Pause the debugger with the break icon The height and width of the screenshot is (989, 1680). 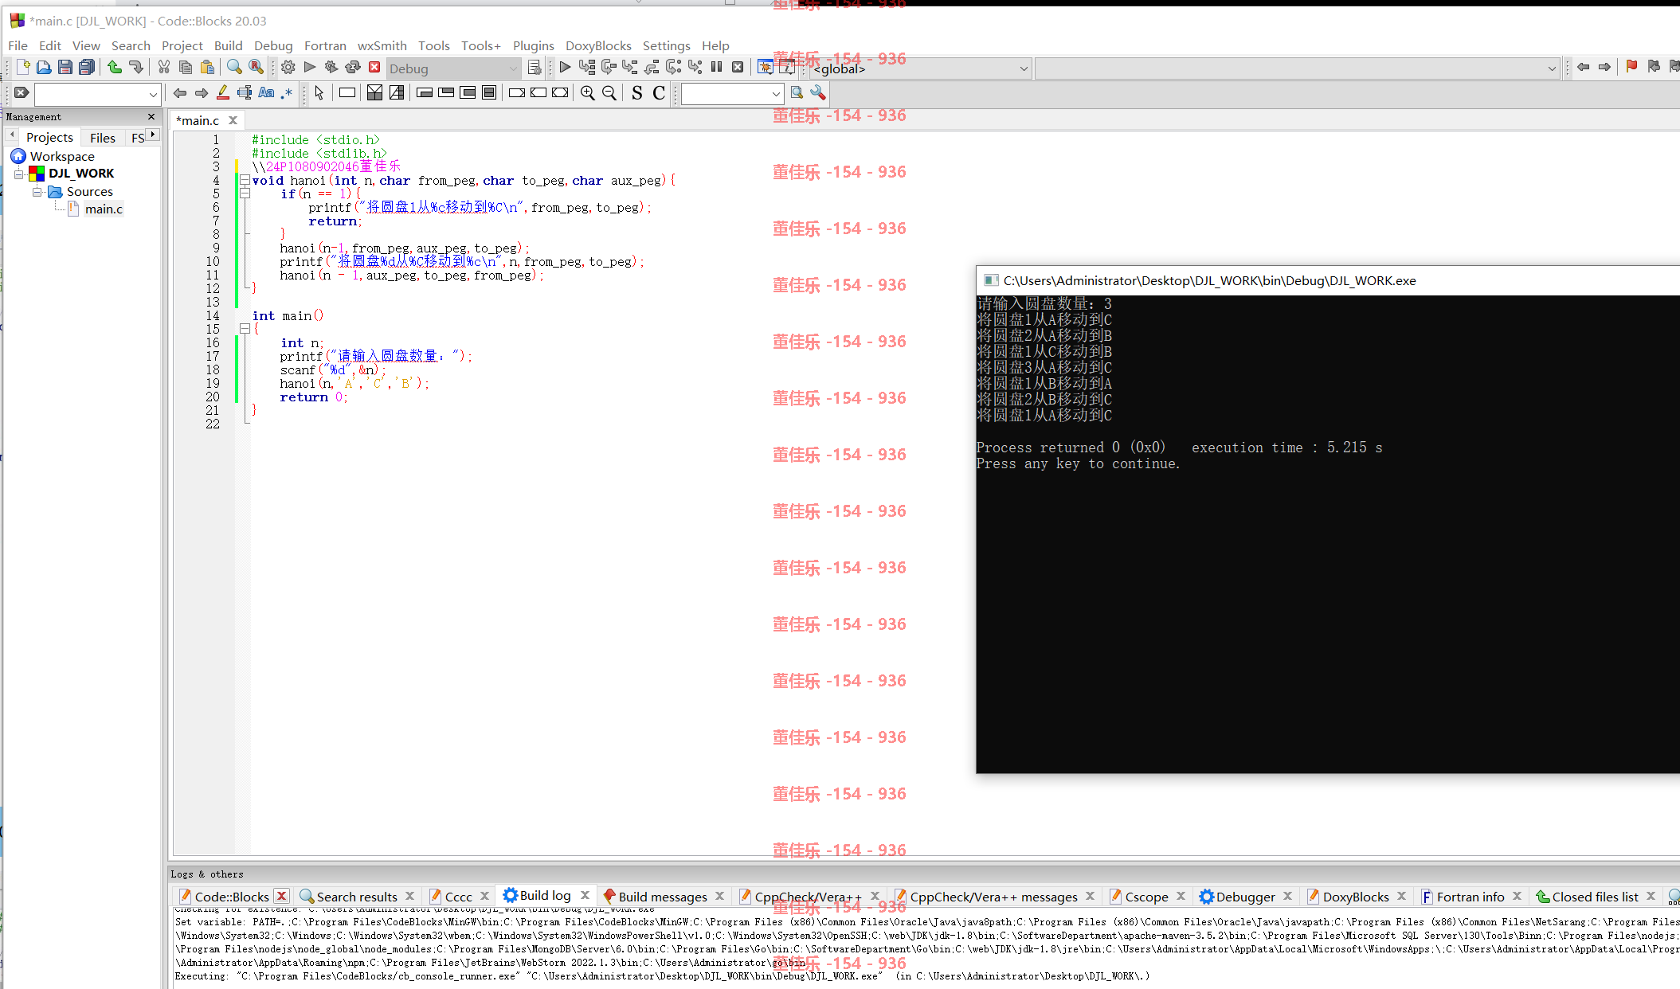pos(716,68)
